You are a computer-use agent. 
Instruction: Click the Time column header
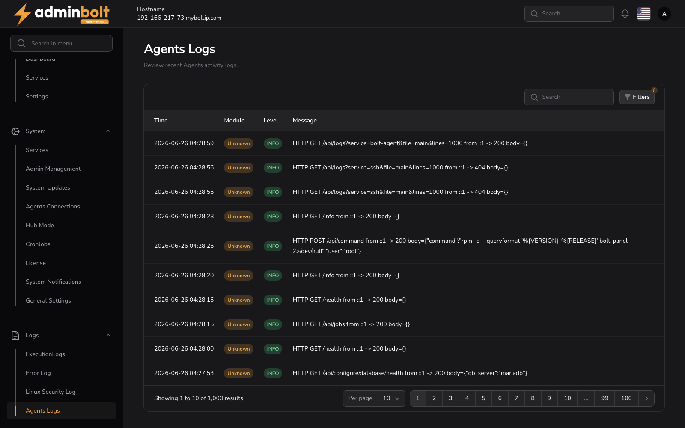tap(161, 121)
